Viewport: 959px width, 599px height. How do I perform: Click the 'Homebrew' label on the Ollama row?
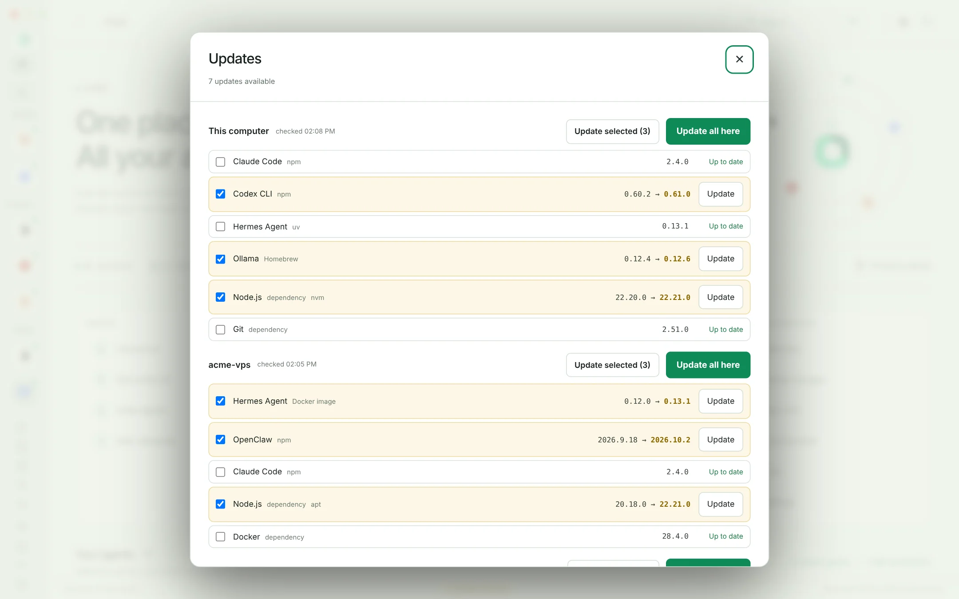[281, 259]
